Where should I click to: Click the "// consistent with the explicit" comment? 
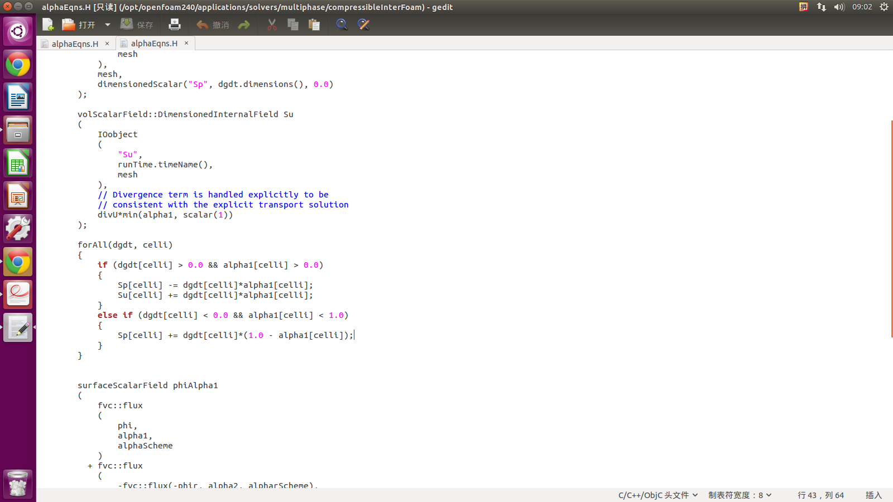point(223,205)
